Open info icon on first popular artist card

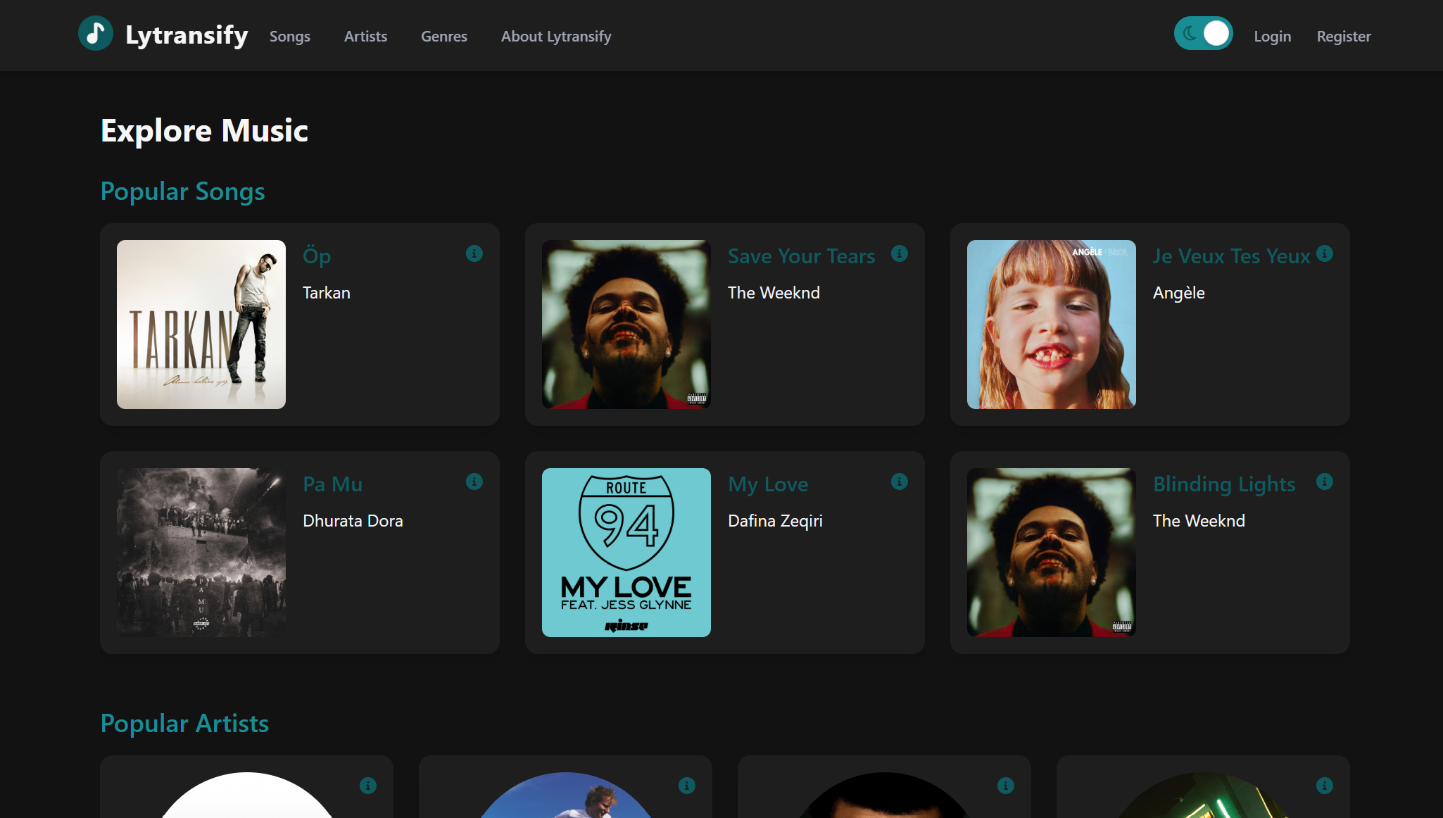[368, 786]
